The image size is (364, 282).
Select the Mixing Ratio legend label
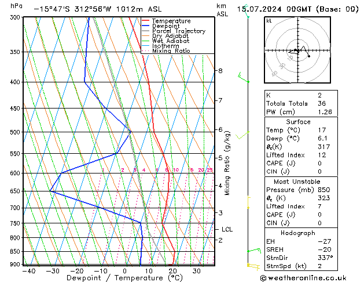(x=171, y=50)
